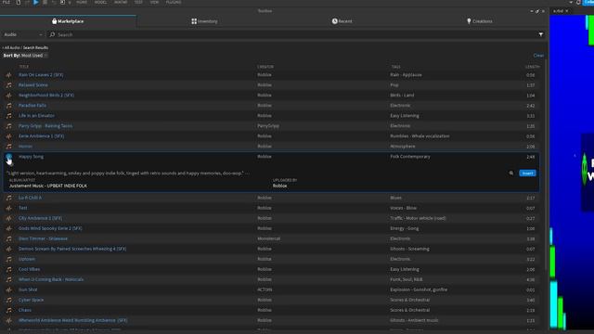Viewport: 594px width, 334px height.
Task: Open the TEST ribbon tab
Action: coord(138,2)
